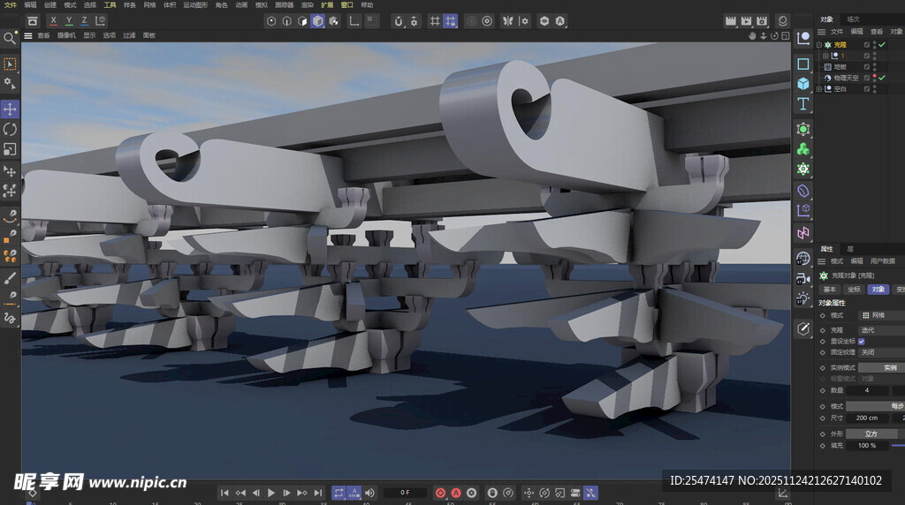Select the Move tool in left toolbar

[x=10, y=109]
